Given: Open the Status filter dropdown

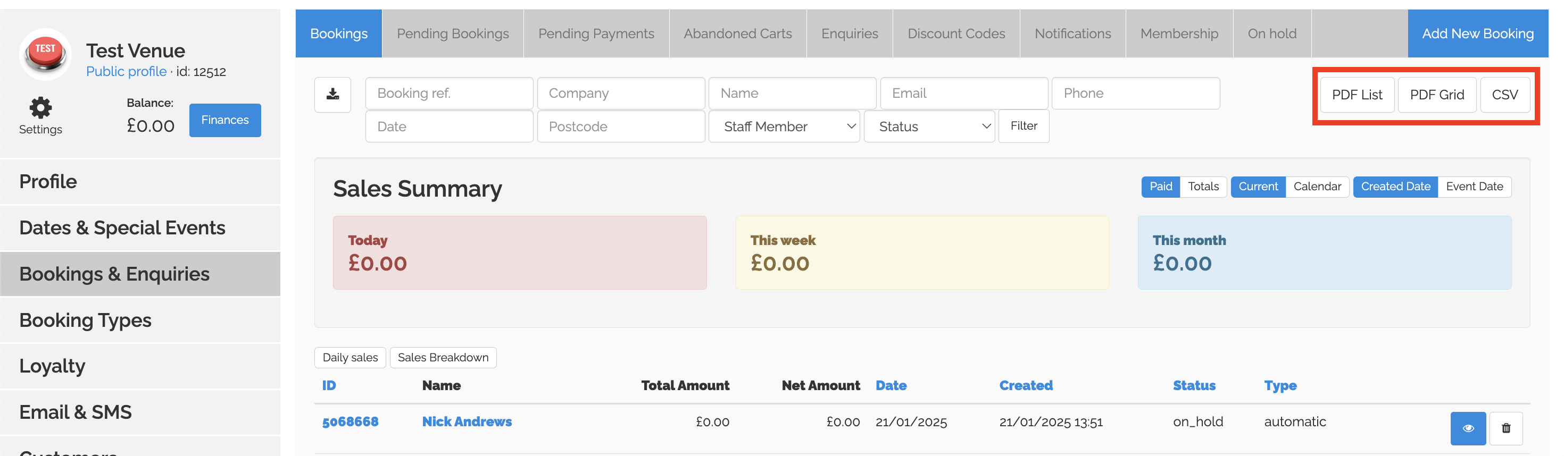Looking at the screenshot, I should [929, 126].
